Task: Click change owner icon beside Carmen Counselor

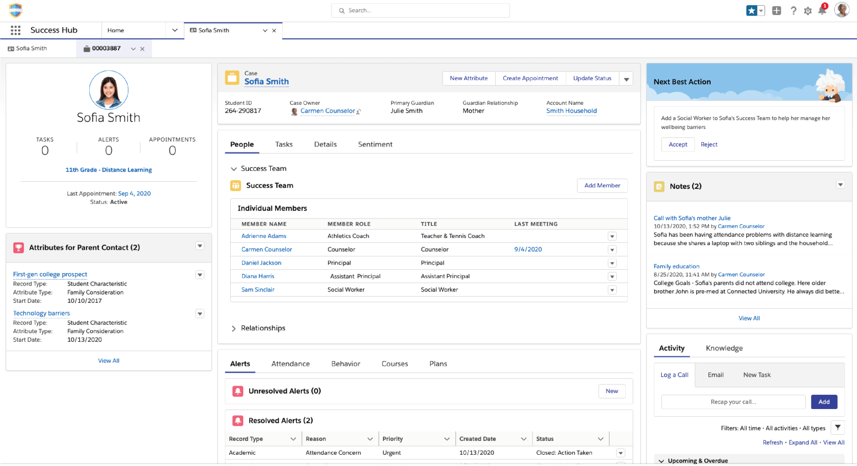Action: tap(358, 111)
